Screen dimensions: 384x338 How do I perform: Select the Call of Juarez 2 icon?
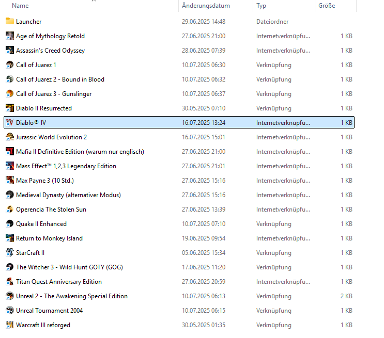coord(9,79)
